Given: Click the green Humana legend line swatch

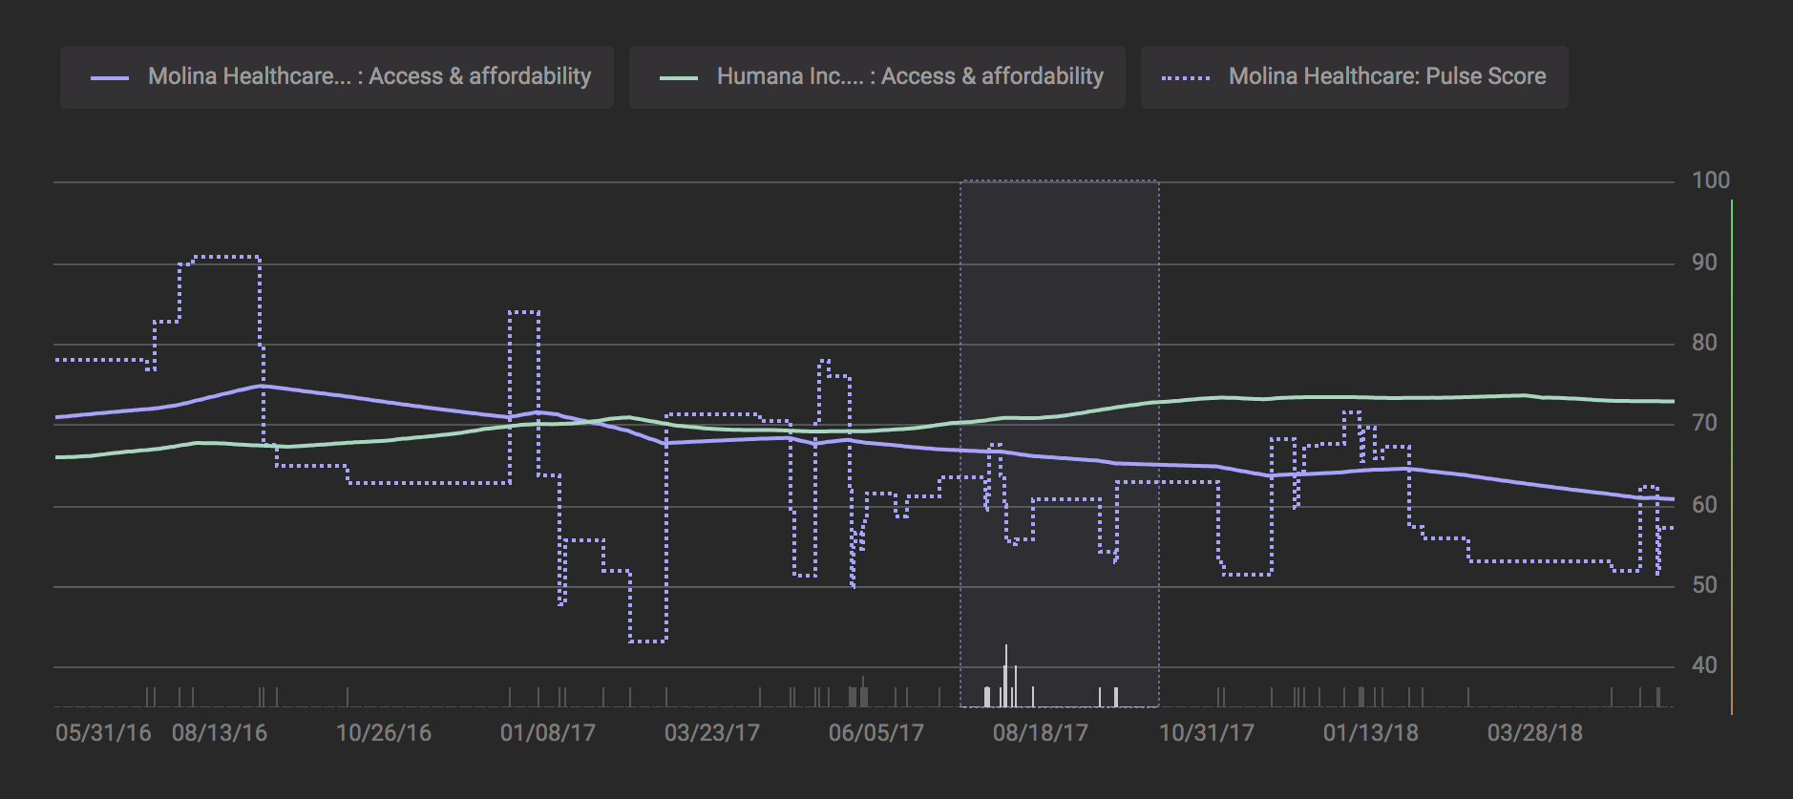Looking at the screenshot, I should coord(679,78).
